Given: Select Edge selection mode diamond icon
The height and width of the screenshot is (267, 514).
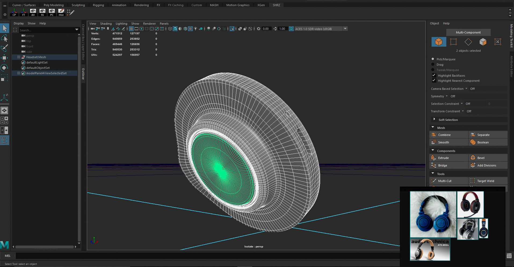Looking at the screenshot, I should pyautogui.click(x=468, y=42).
